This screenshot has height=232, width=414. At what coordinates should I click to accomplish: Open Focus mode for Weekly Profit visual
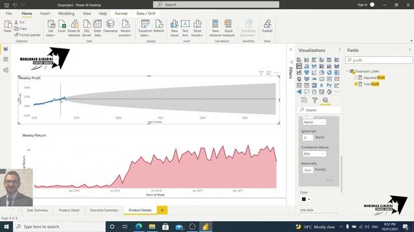point(268,73)
